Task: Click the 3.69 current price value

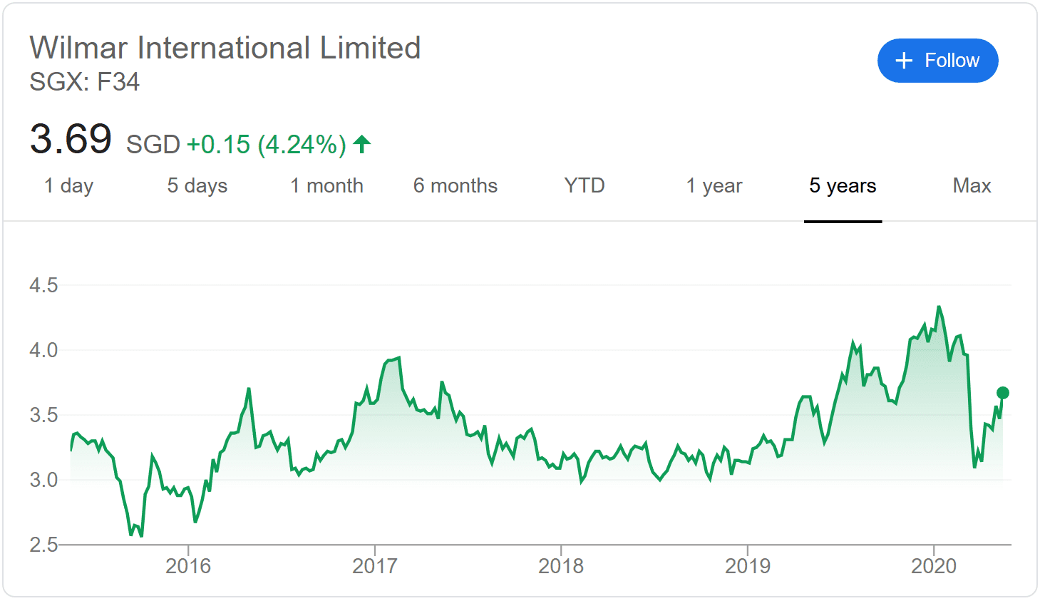Action: click(71, 139)
